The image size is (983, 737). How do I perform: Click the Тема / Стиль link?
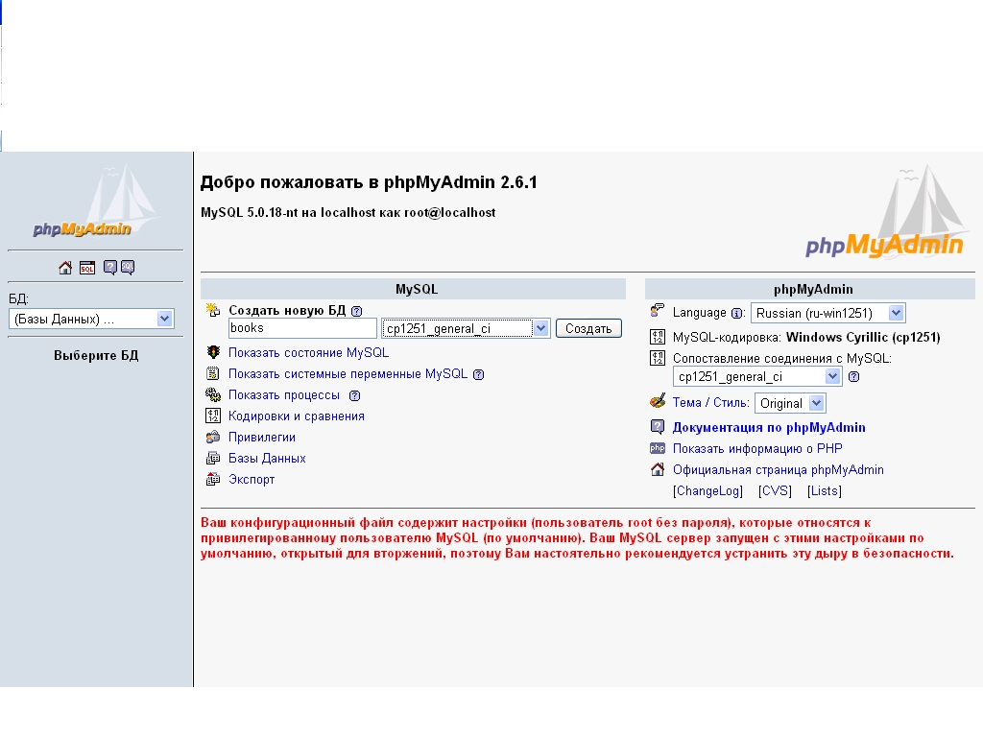click(x=711, y=402)
